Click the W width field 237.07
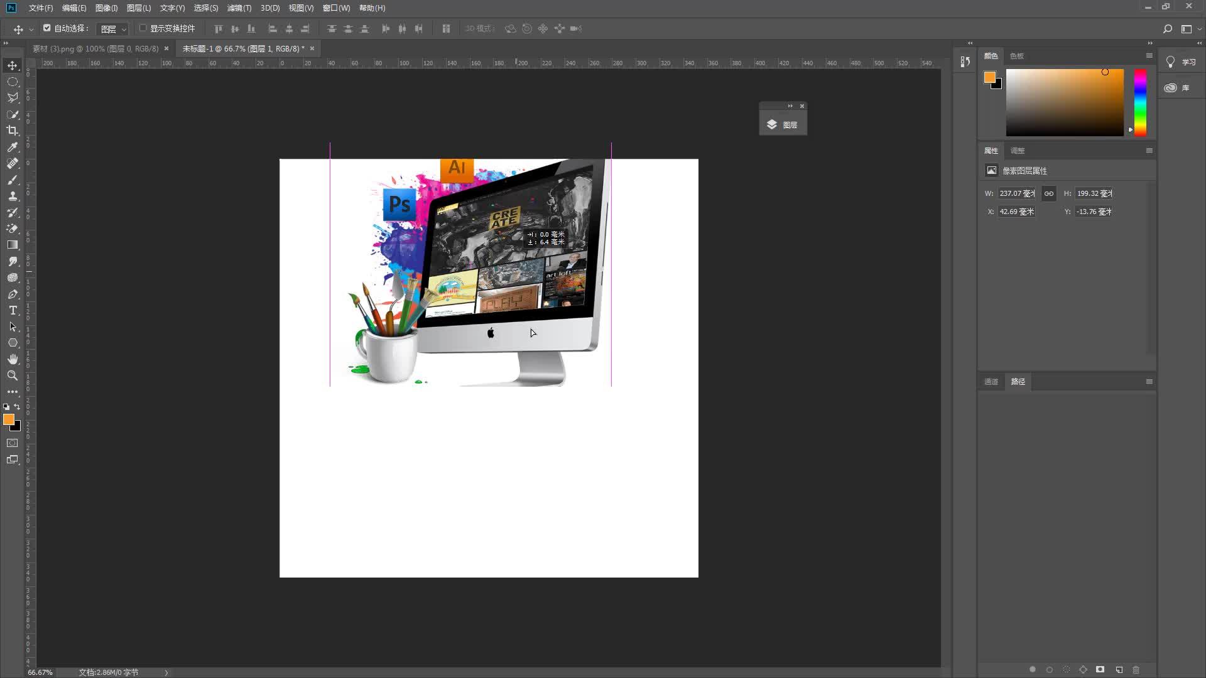Viewport: 1206px width, 678px height. click(1018, 193)
